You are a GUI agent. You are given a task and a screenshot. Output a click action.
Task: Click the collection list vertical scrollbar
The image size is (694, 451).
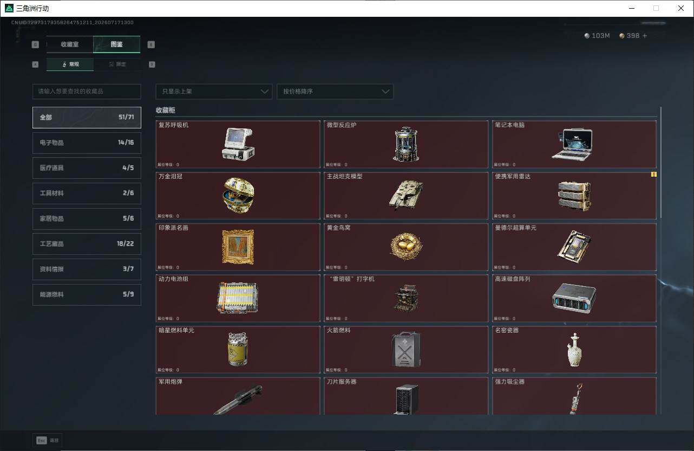(660, 162)
